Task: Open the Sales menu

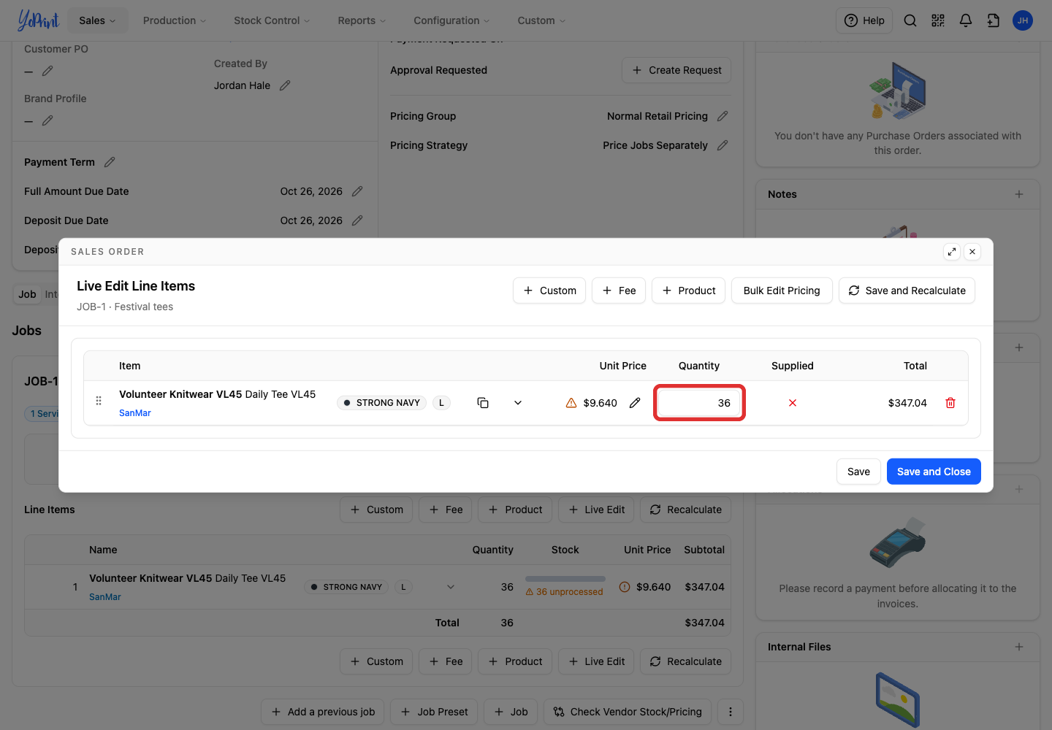Action: point(98,20)
